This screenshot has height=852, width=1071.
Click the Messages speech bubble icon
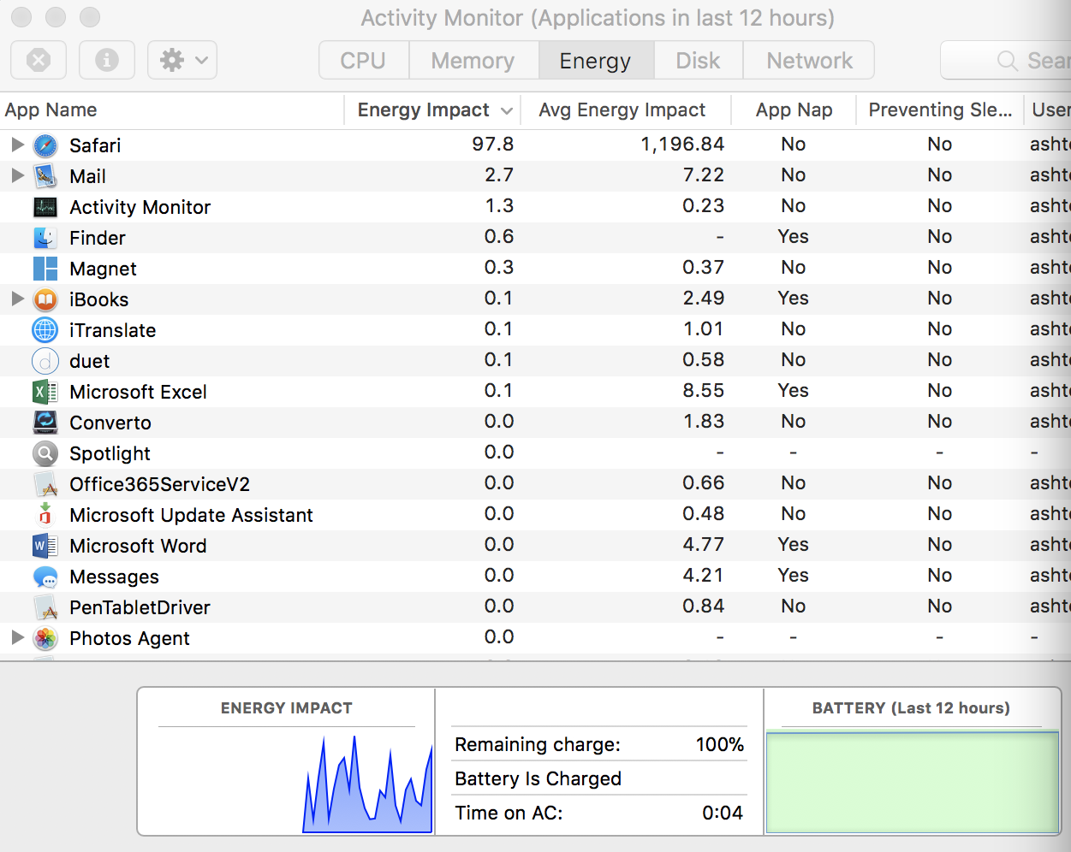[x=45, y=577]
